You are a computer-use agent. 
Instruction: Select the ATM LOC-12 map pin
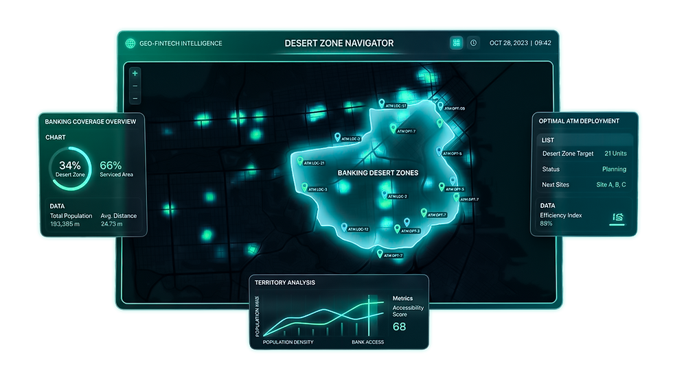point(344,227)
